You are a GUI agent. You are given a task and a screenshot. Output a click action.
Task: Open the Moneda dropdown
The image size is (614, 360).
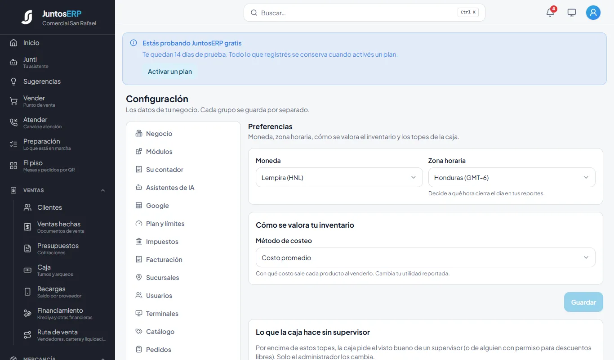(339, 177)
